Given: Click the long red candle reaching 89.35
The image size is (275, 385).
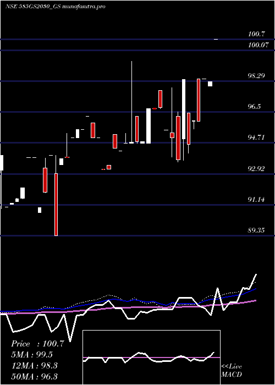Looking at the screenshot, I should pyautogui.click(x=56, y=205).
